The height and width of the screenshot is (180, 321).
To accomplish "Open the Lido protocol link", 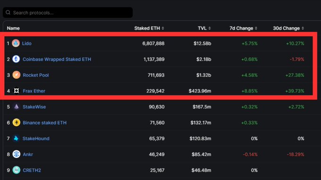I will (26, 43).
